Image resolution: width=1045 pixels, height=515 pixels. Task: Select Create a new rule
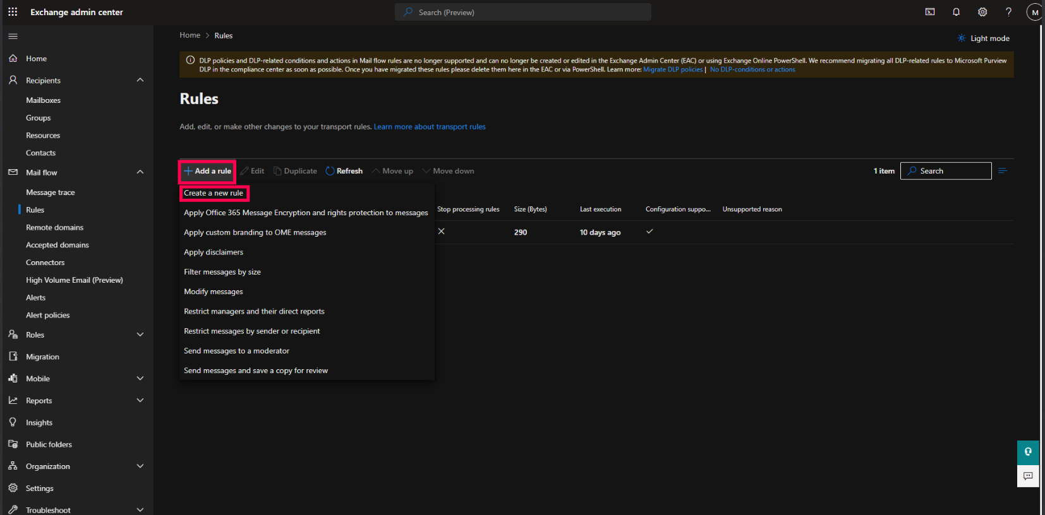(x=214, y=193)
